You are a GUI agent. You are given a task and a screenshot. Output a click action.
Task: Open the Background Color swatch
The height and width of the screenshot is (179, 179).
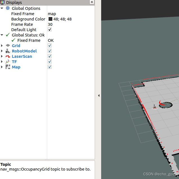(x=50, y=19)
